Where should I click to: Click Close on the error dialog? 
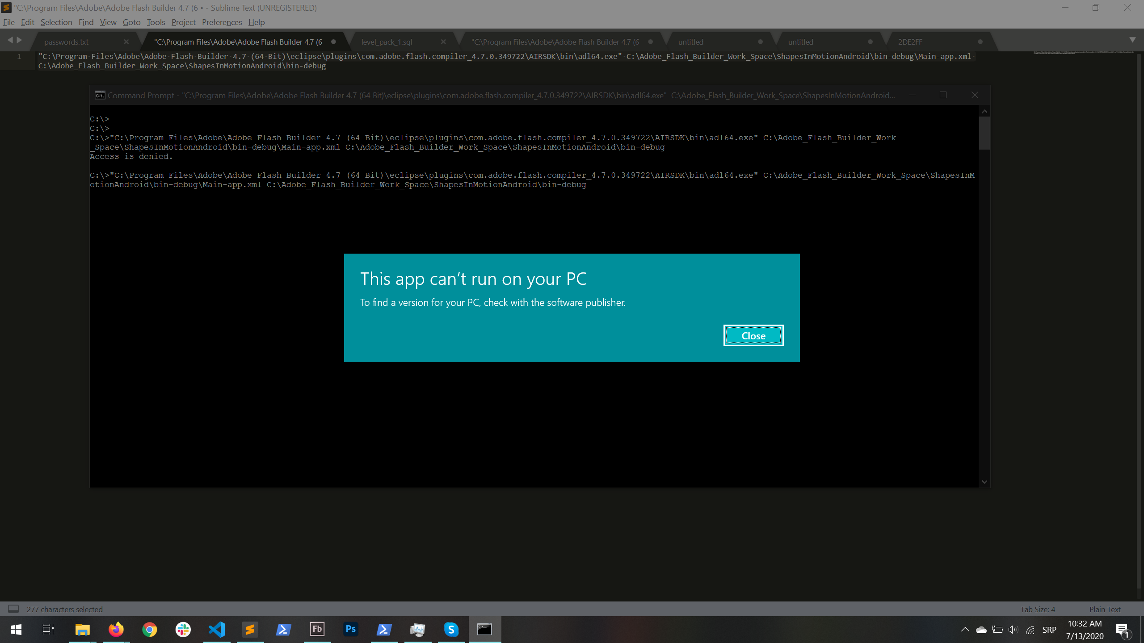point(753,335)
